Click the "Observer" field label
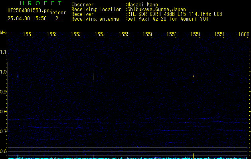Viewport: 251px width, 159px height. click(83, 5)
